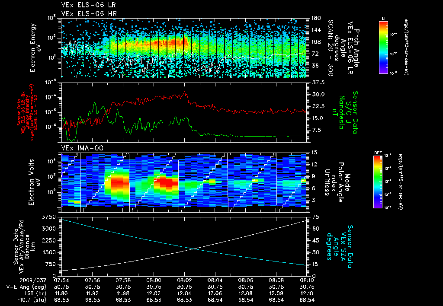This screenshot has height=306, width=443.
Task: Click the 08:08 time tick label
Action: pyautogui.click(x=276, y=280)
